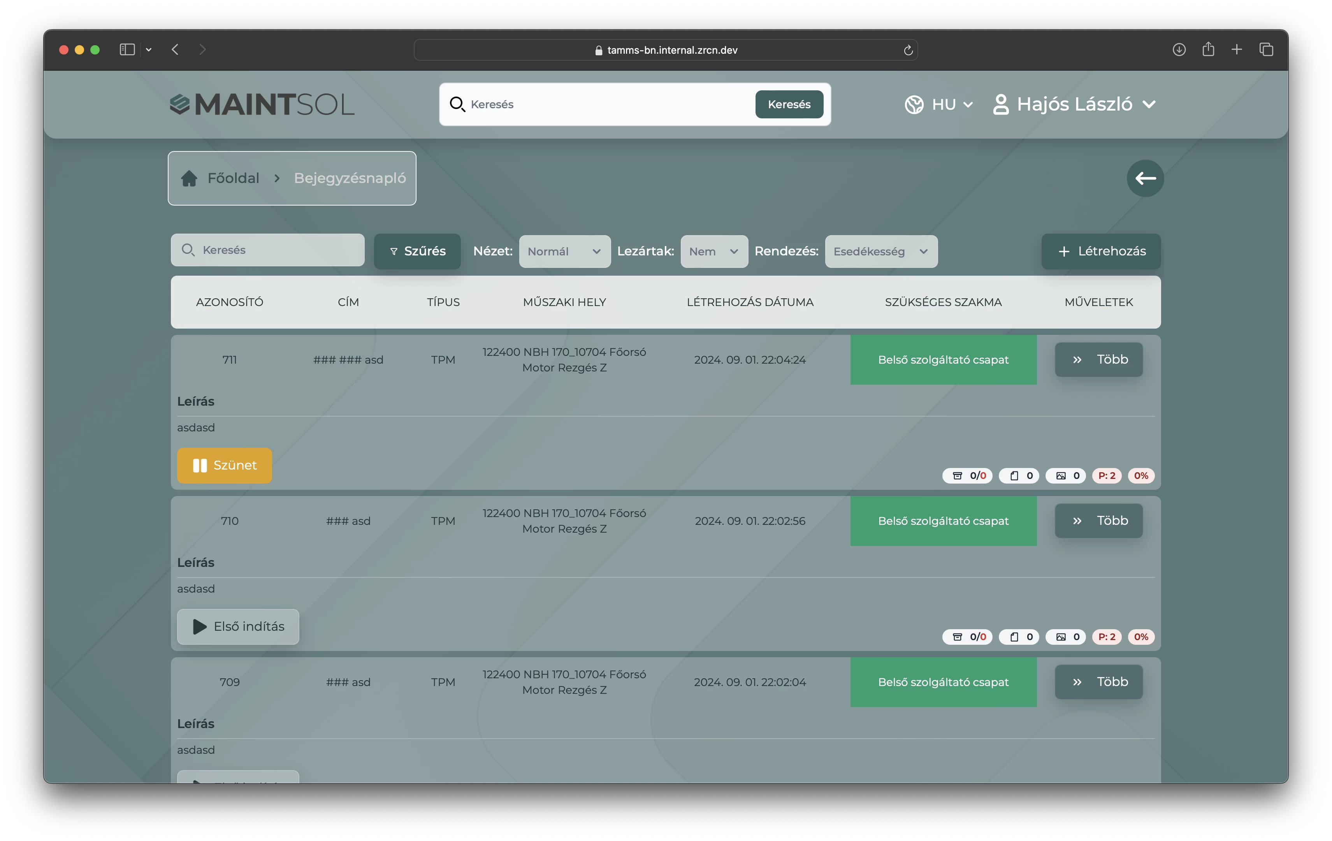
Task: Click identifier 710
Action: [x=230, y=521]
